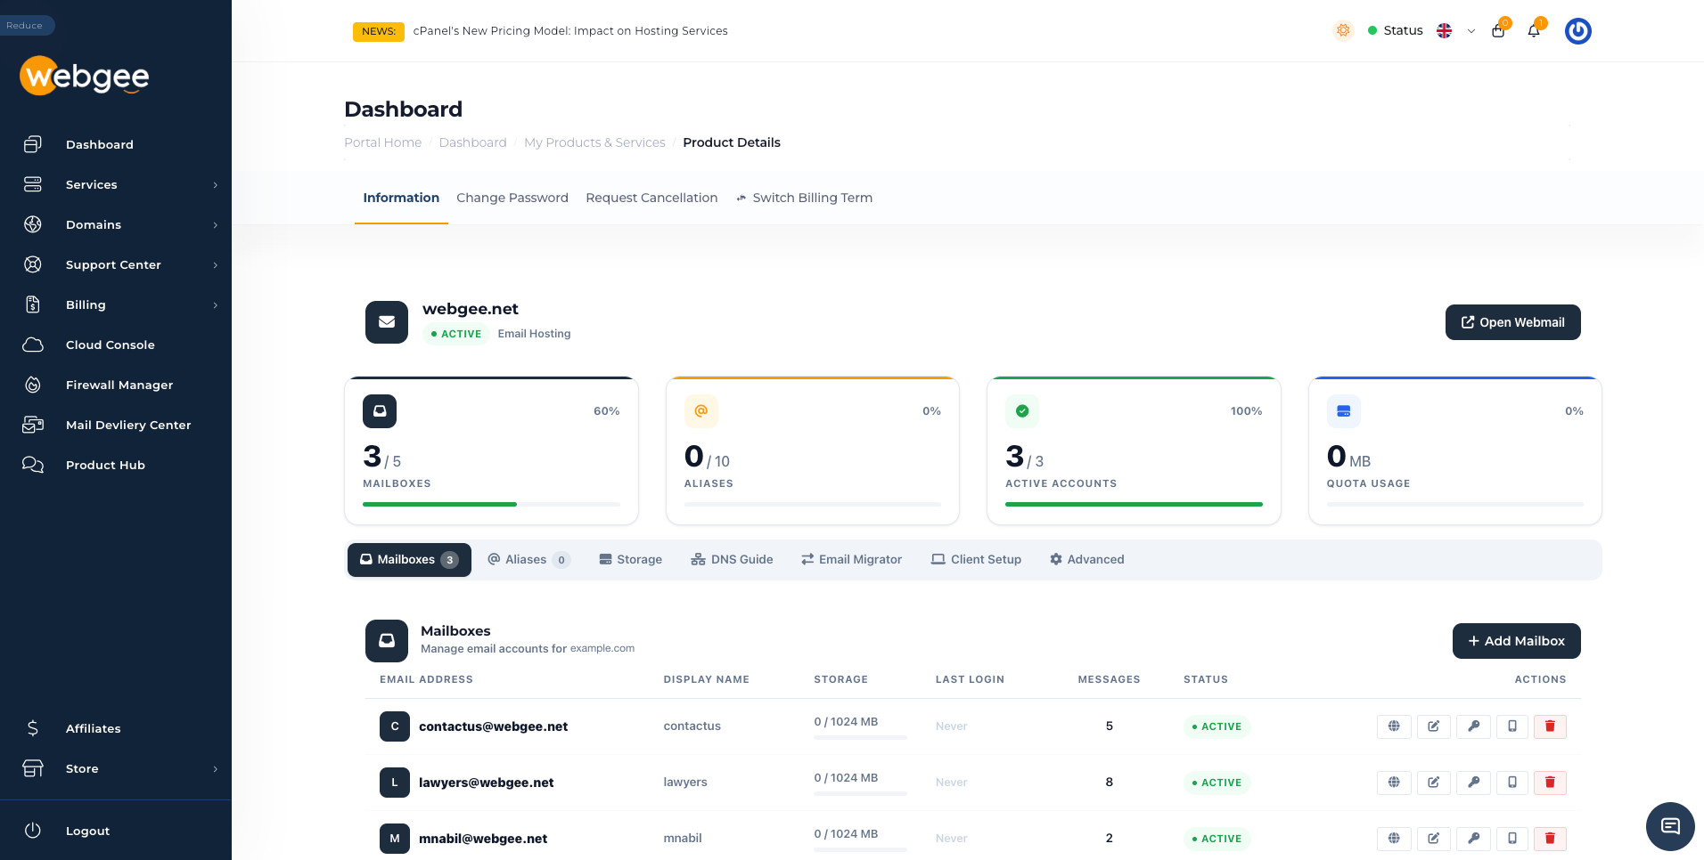Open the live chat widget
This screenshot has height=860, width=1704.
(x=1670, y=826)
